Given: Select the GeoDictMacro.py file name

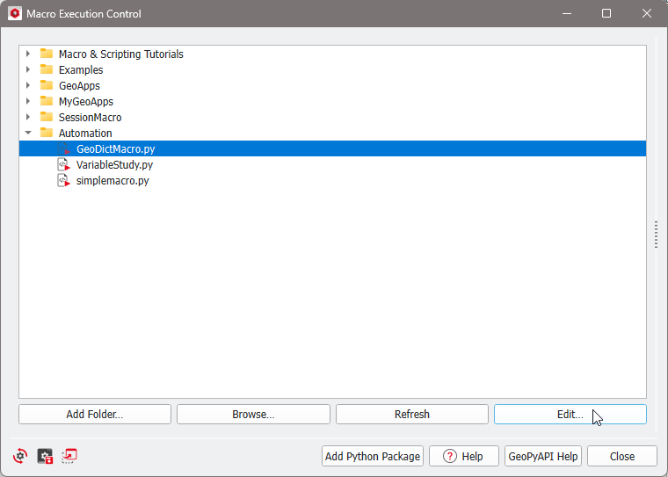Looking at the screenshot, I should tap(115, 148).
